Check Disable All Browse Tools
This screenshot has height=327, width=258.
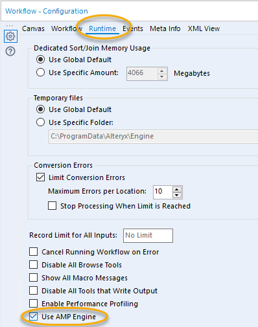coord(34,265)
